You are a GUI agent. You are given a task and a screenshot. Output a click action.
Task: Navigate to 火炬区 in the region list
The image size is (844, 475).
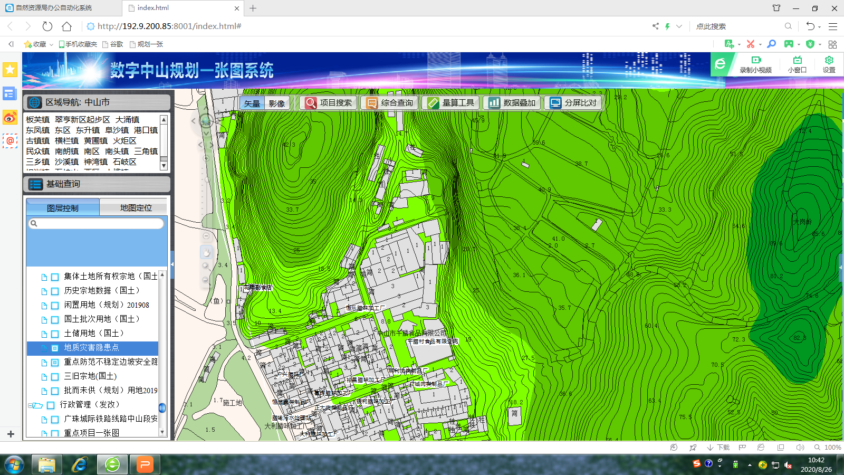tap(124, 140)
